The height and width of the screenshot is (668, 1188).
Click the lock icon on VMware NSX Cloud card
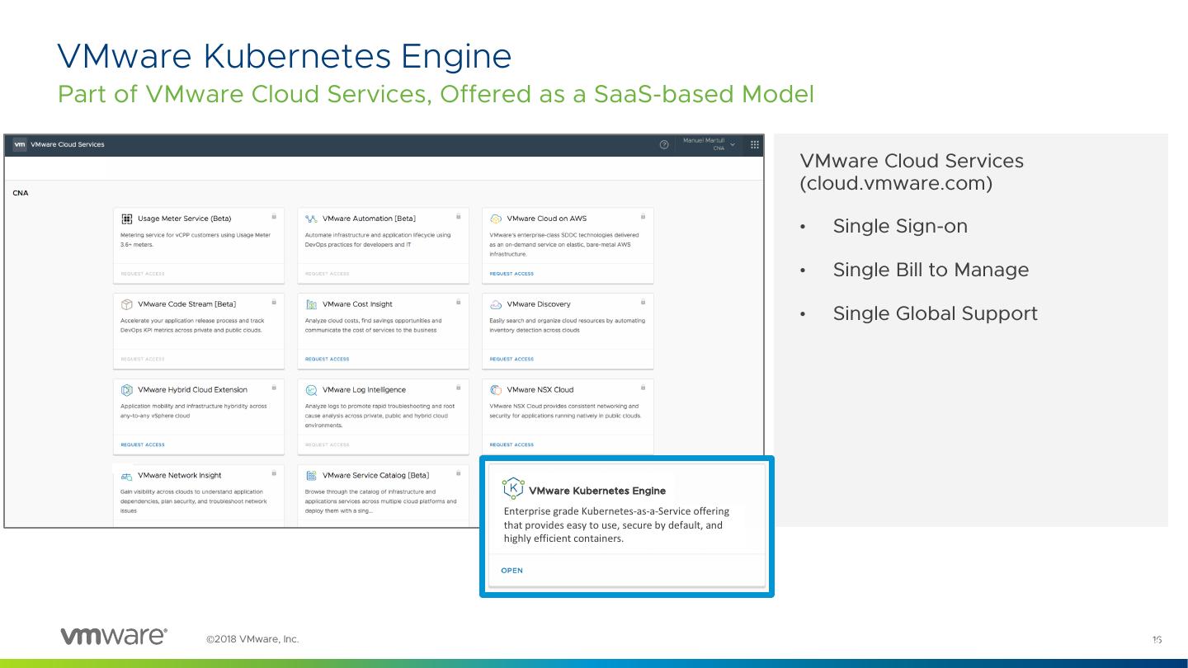[643, 387]
